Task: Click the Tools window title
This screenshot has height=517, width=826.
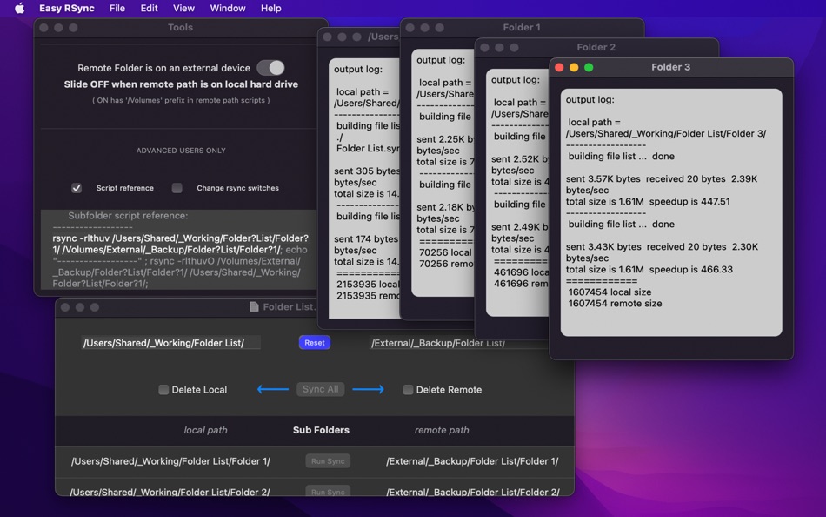Action: point(180,28)
